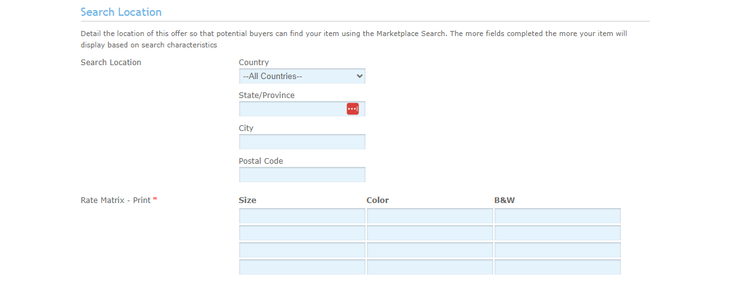Open the Country dropdown
Viewport: 753px width, 296px height.
(x=302, y=76)
